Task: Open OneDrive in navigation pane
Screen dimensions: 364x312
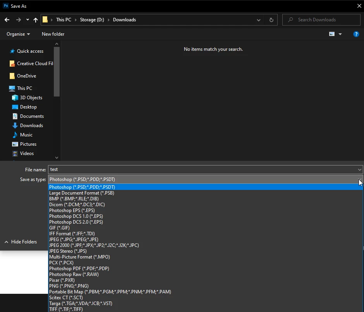Action: point(23,76)
